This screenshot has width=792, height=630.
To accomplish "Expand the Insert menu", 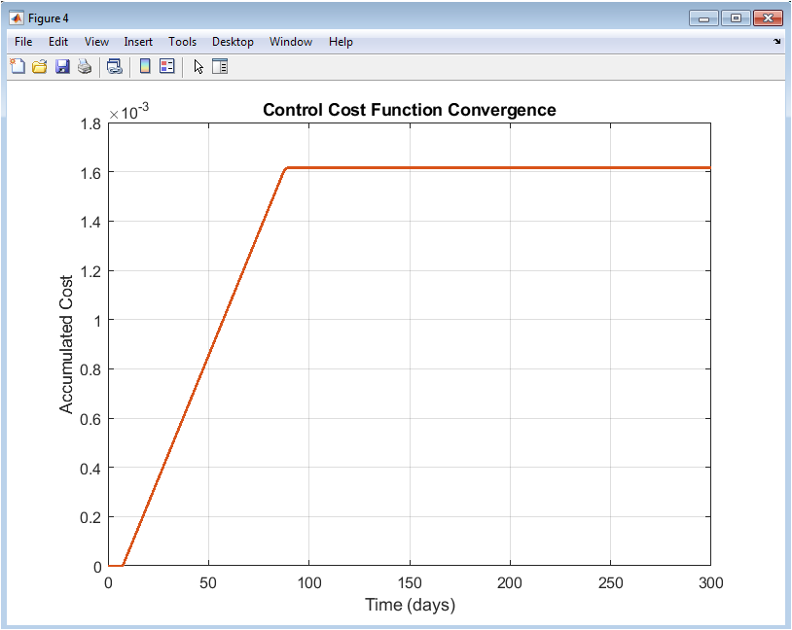I will (x=138, y=42).
